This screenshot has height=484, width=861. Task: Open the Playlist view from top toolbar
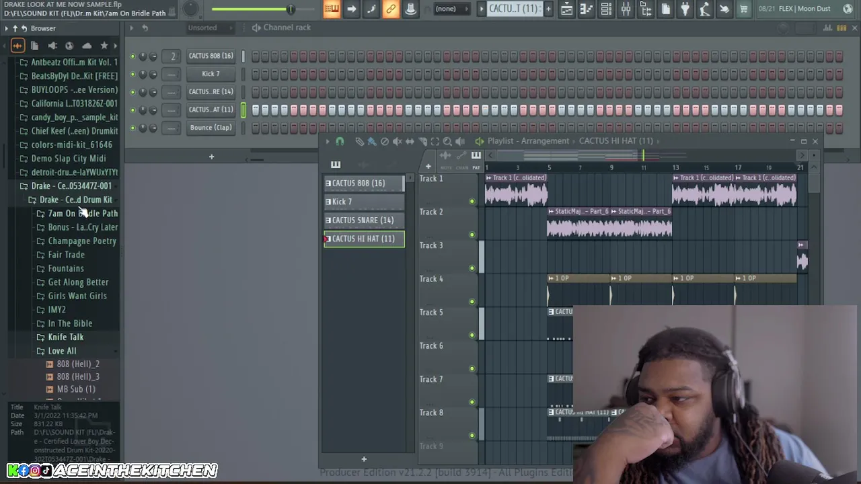566,9
